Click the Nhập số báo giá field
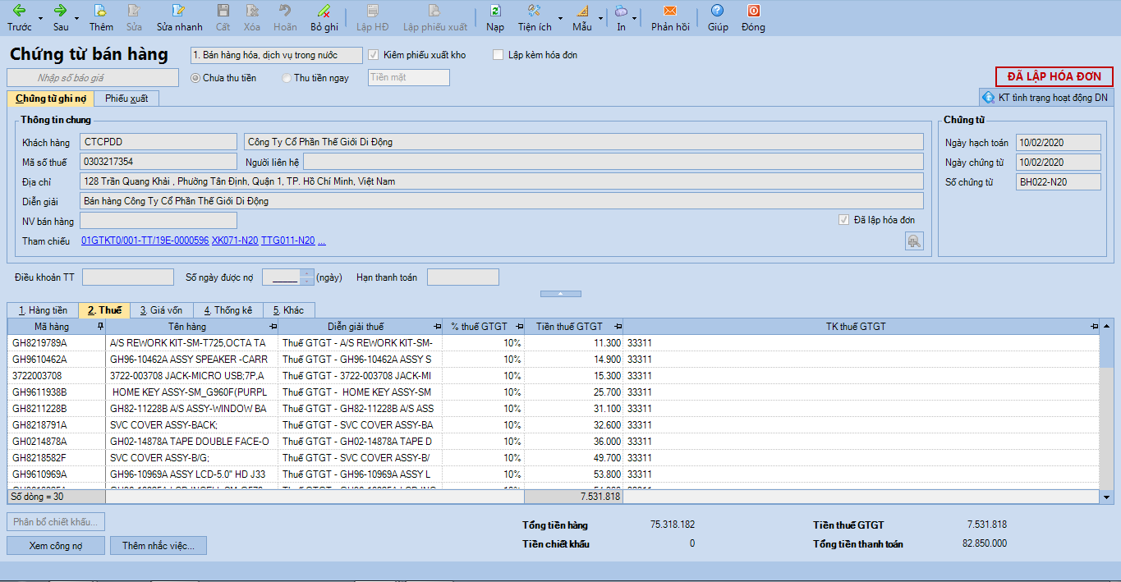The height and width of the screenshot is (582, 1121). point(93,78)
